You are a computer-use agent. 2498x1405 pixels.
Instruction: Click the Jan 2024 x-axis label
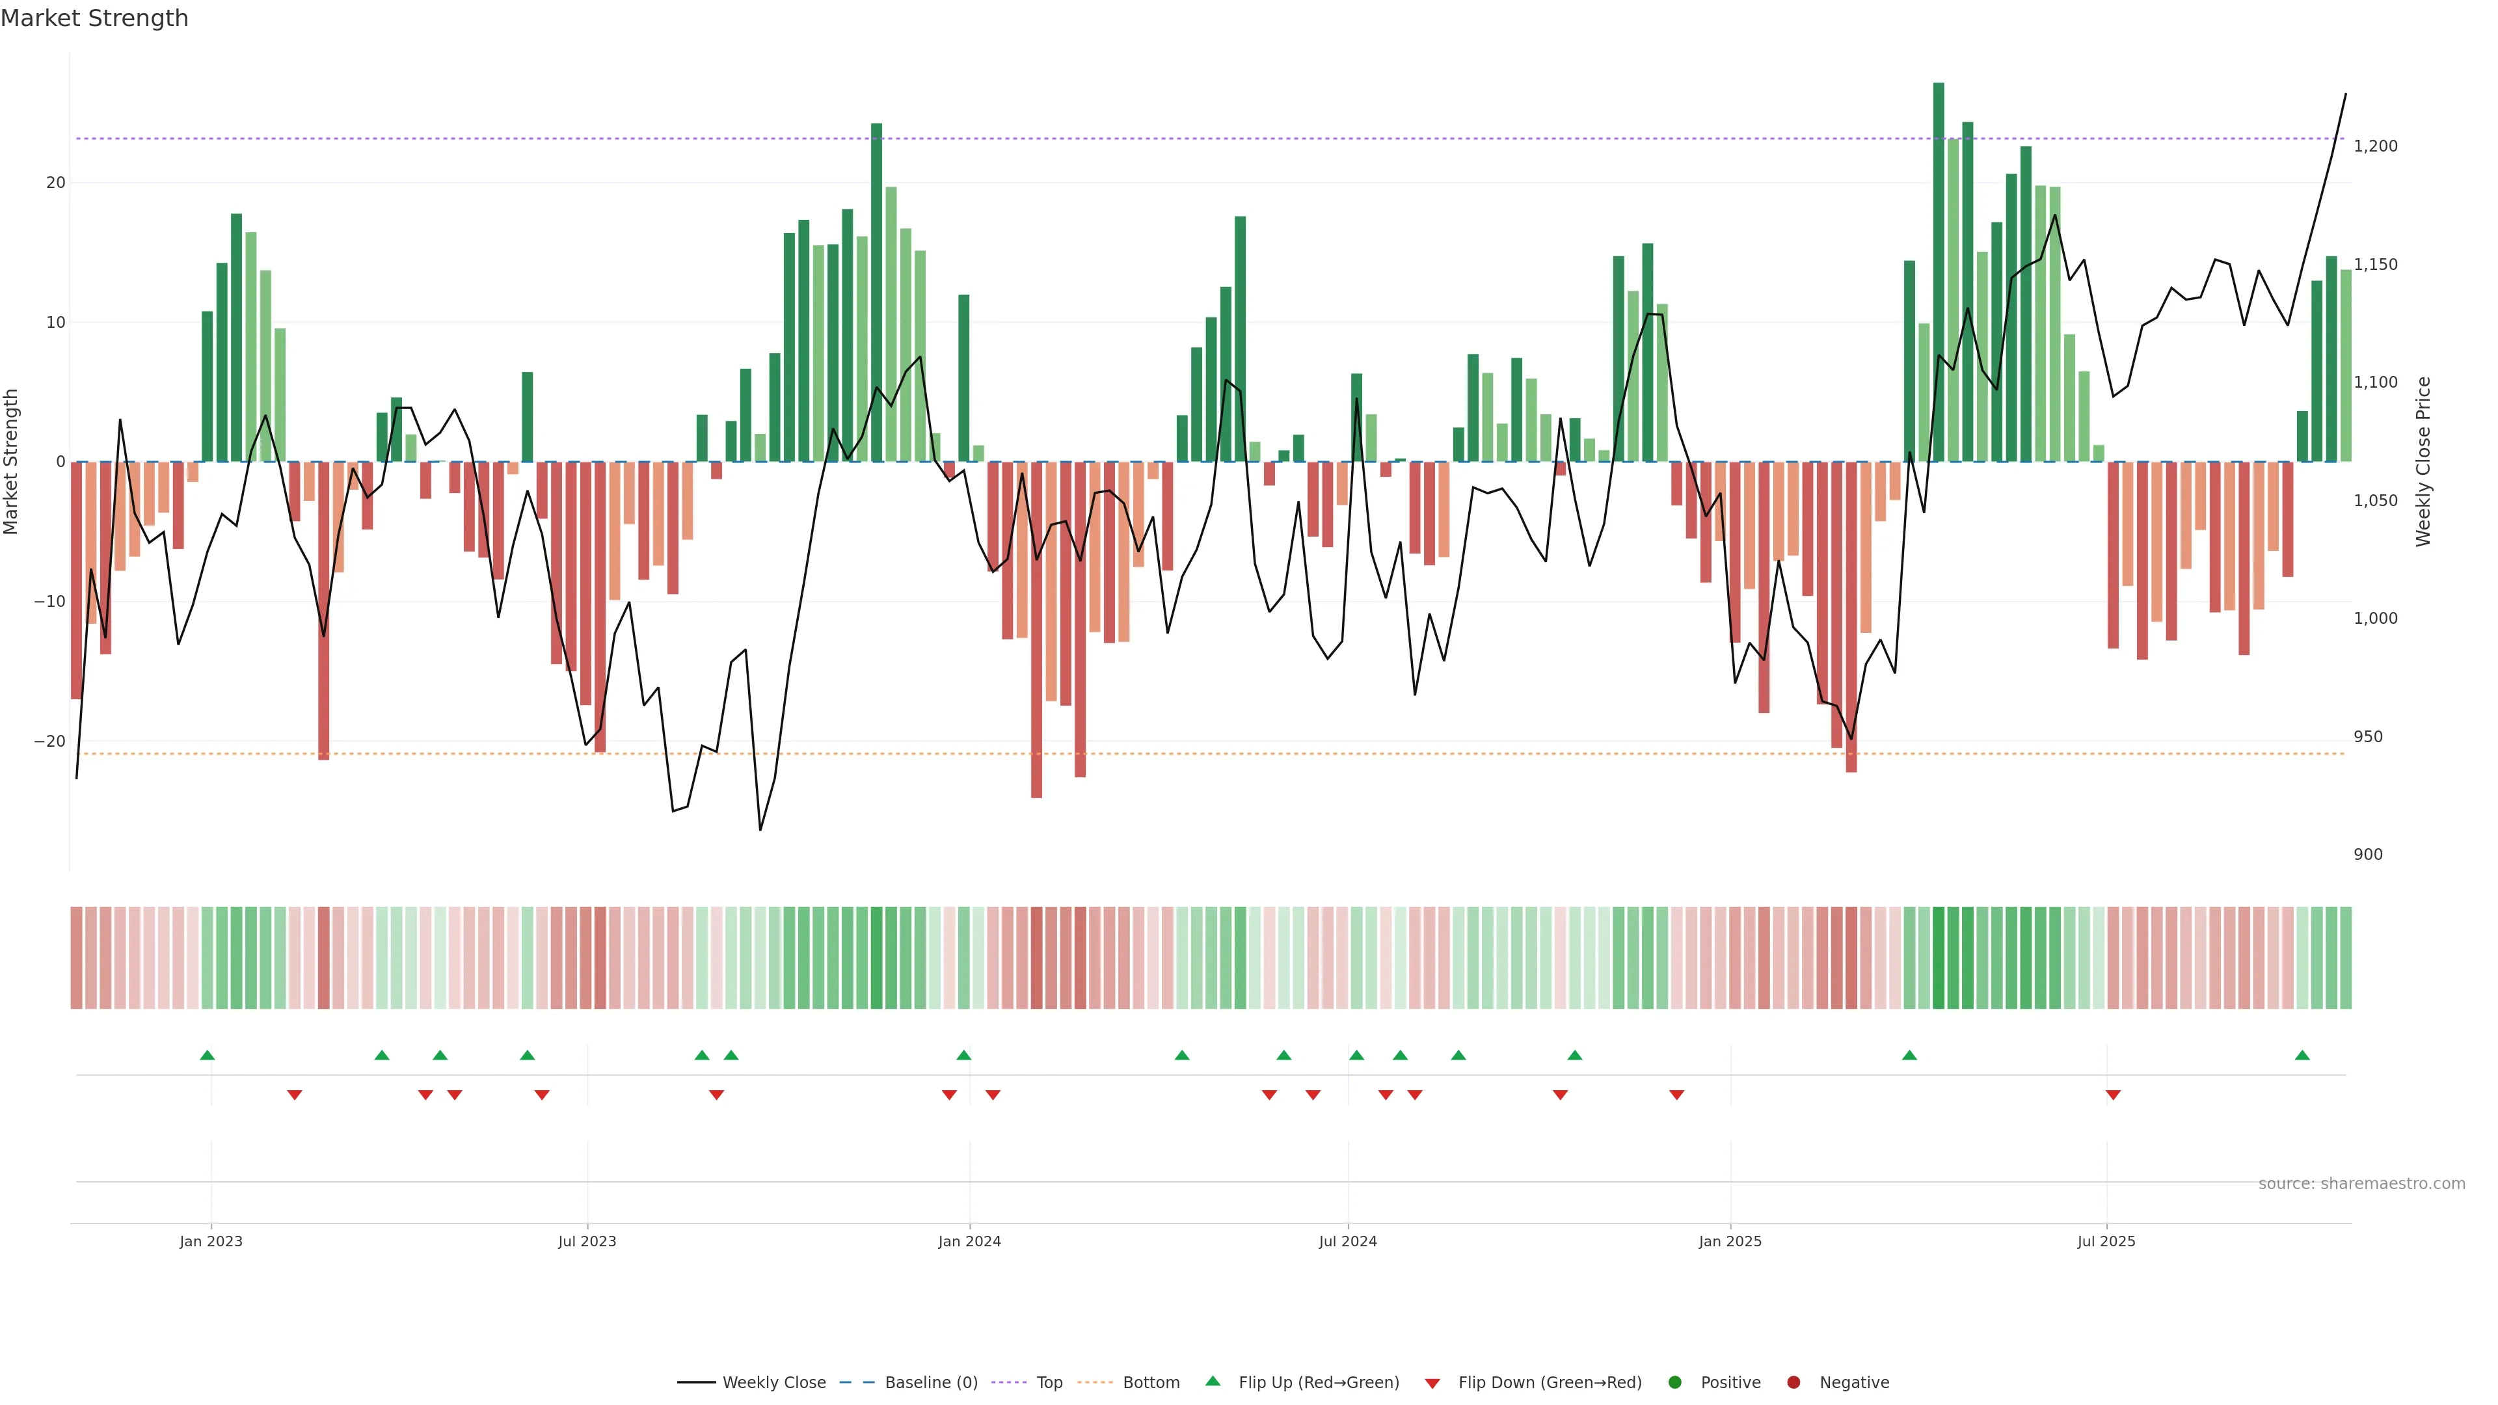point(969,1241)
